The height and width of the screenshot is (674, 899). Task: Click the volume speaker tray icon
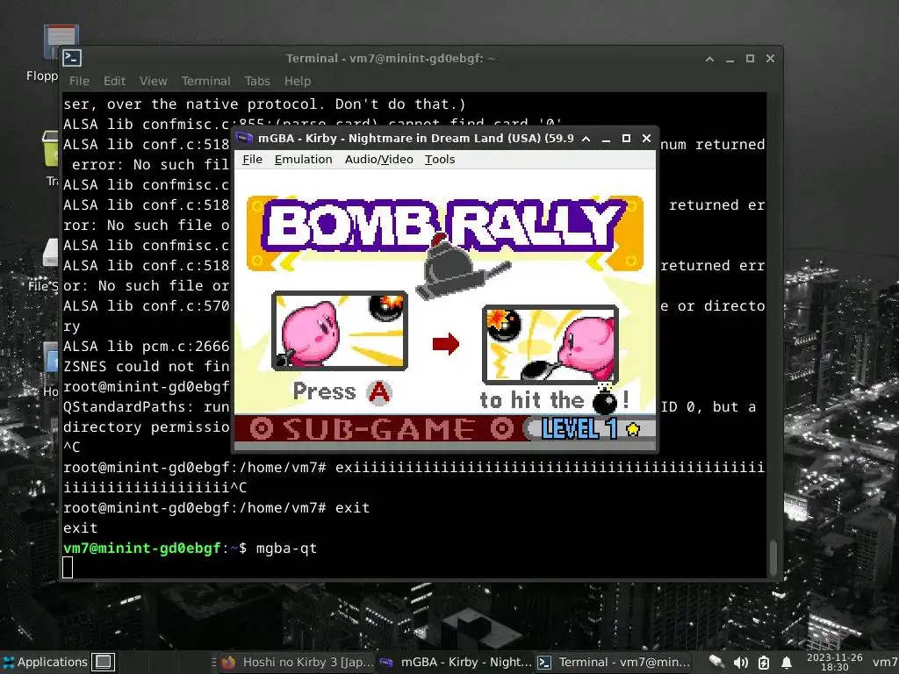741,663
